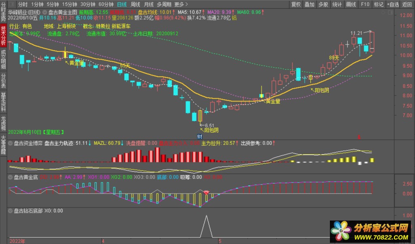The width and height of the screenshot is (415, 244).
Task: Click the stock title 华峰铝业(日线)
Action: tap(24, 12)
